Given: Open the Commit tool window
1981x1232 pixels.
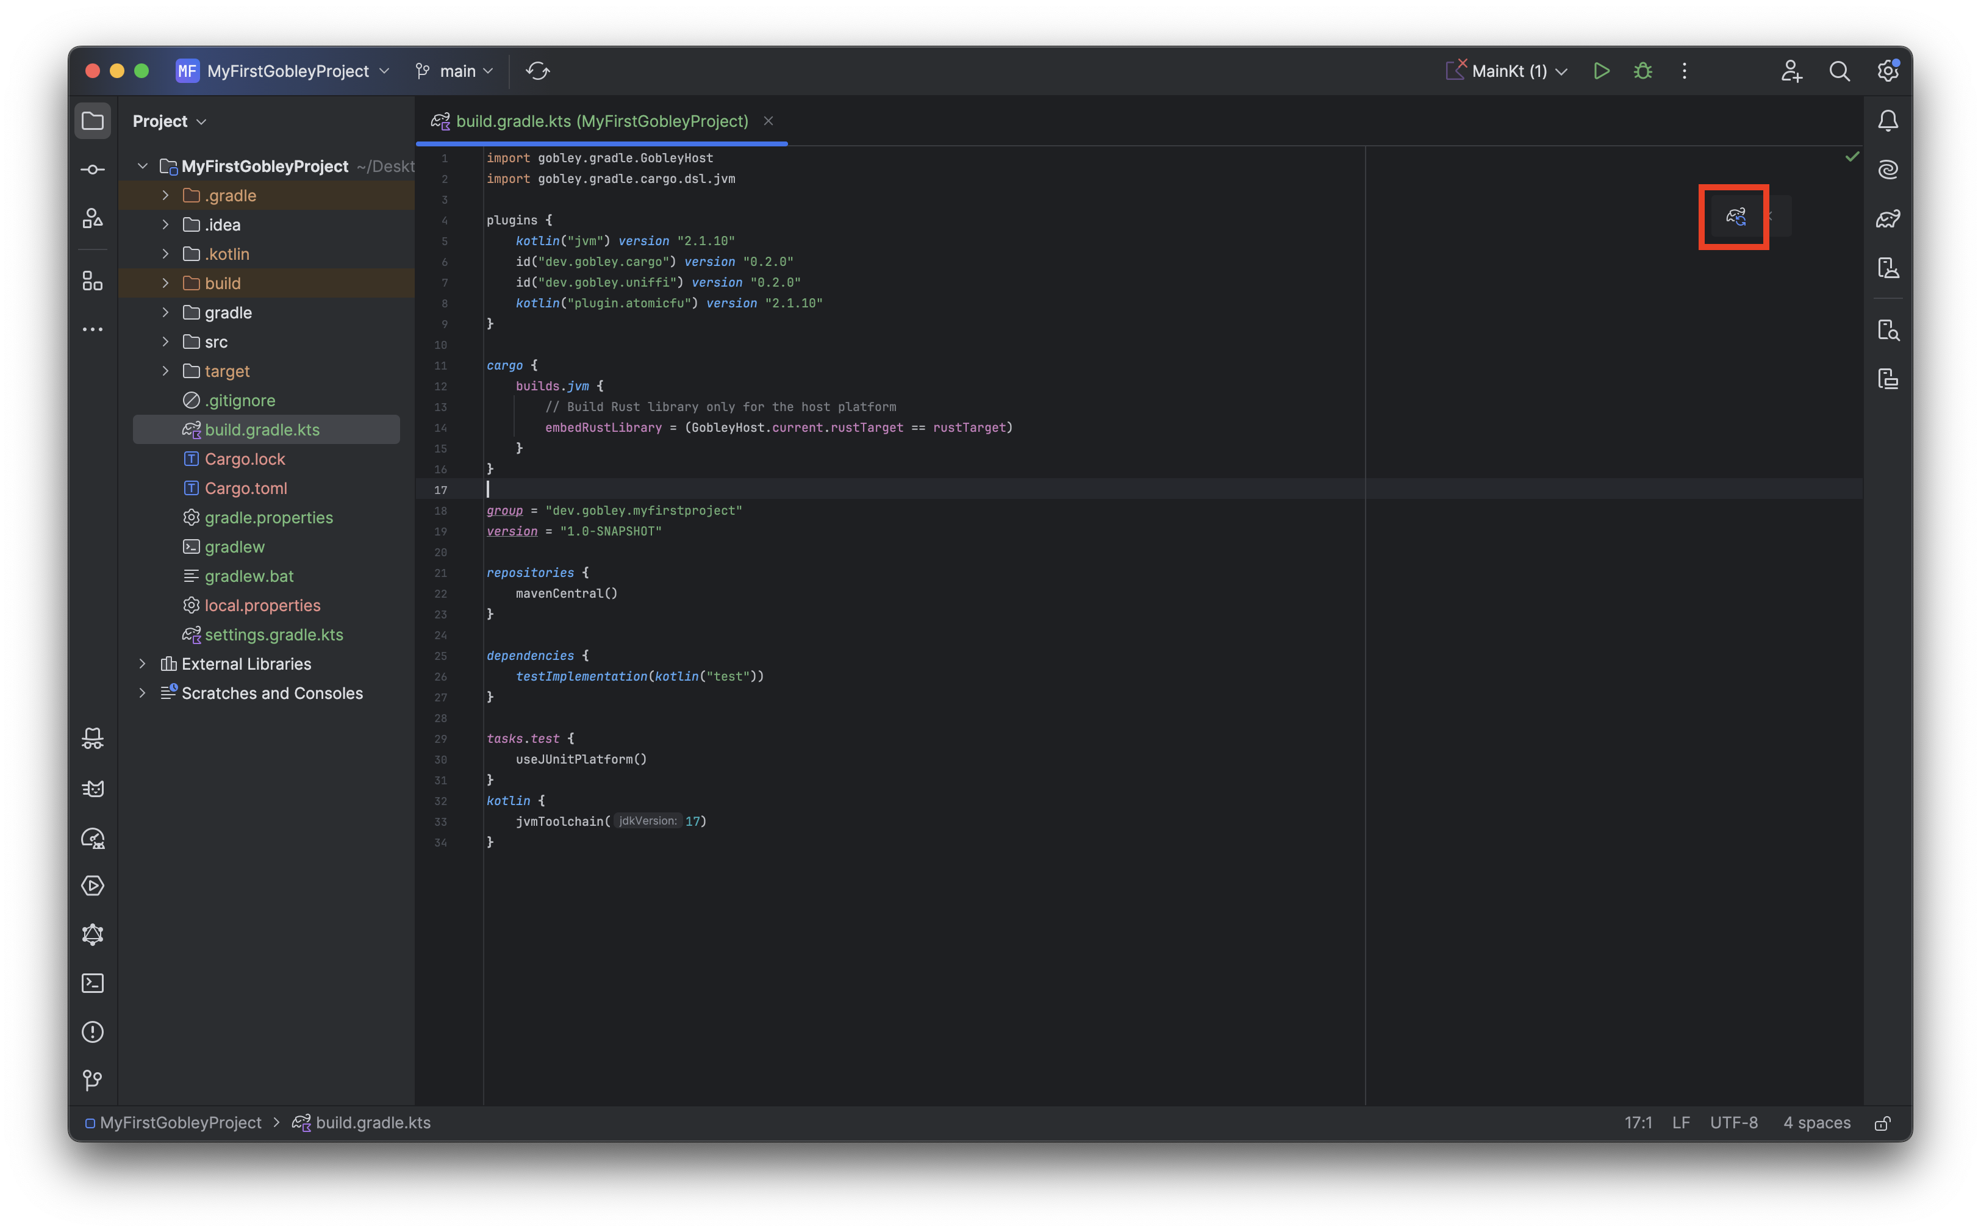Looking at the screenshot, I should 93,170.
